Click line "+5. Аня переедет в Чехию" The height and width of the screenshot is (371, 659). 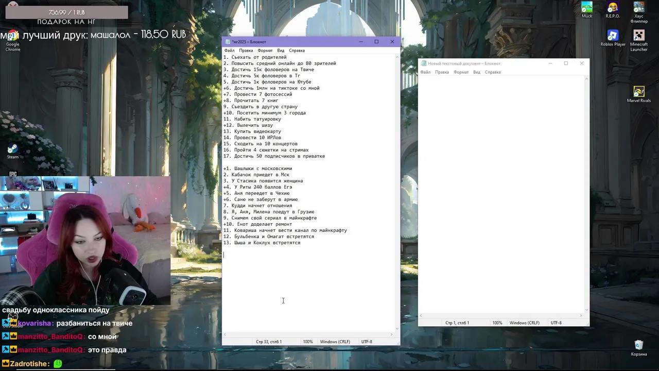click(x=256, y=193)
